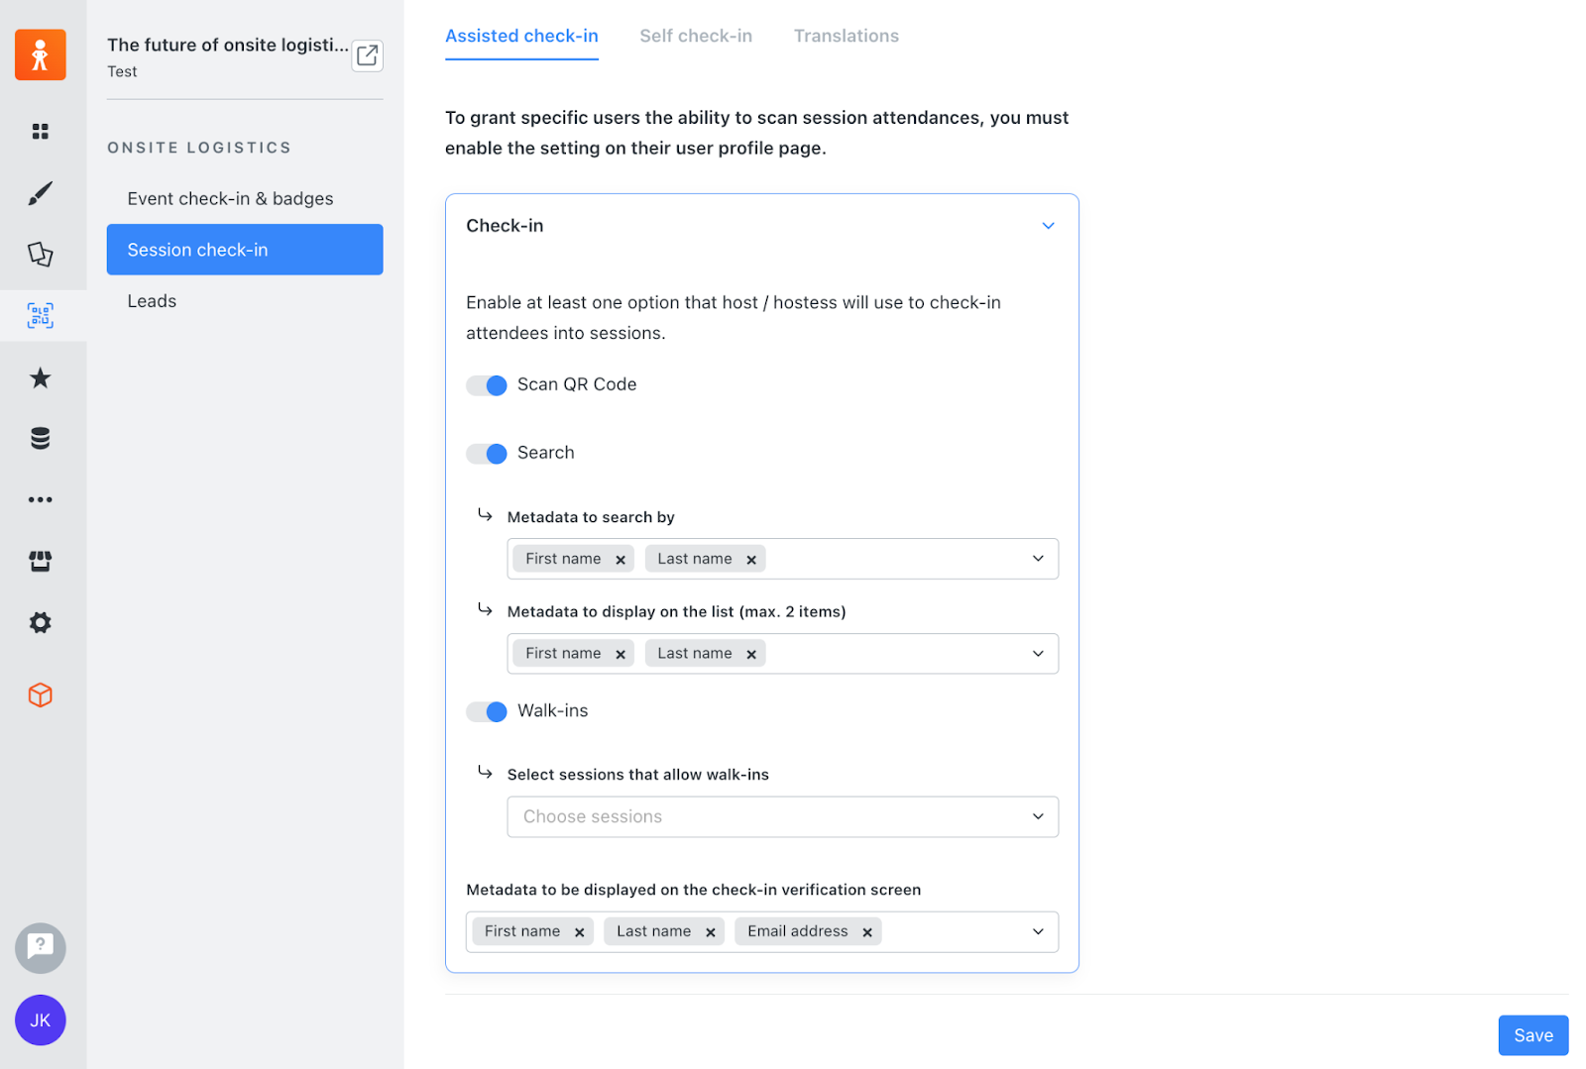1586x1069 pixels.
Task: Open the Translations tab
Action: point(846,36)
